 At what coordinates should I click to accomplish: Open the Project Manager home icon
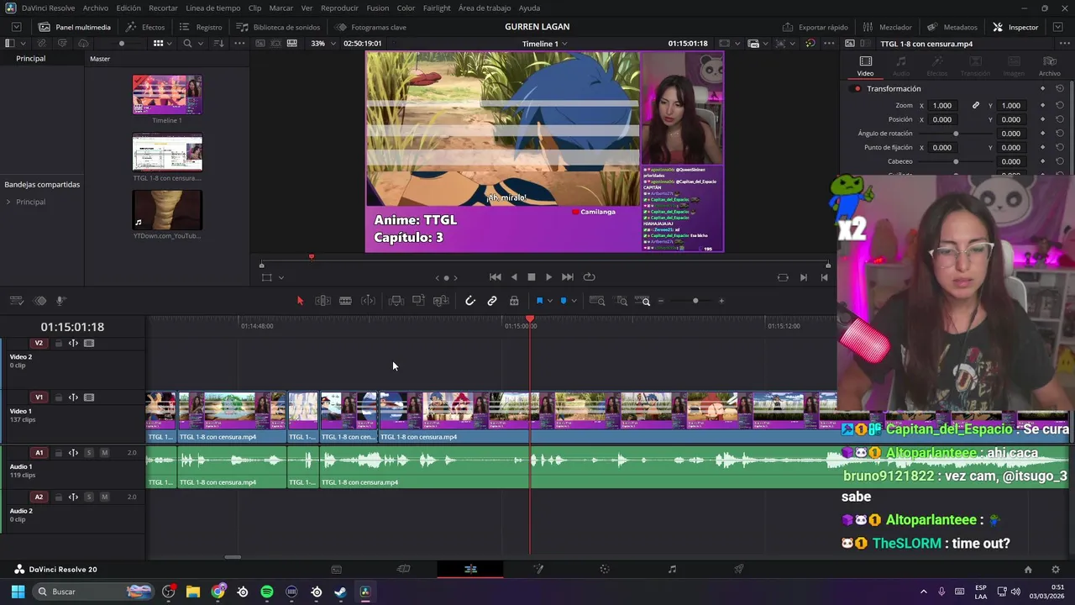[x=1028, y=569]
